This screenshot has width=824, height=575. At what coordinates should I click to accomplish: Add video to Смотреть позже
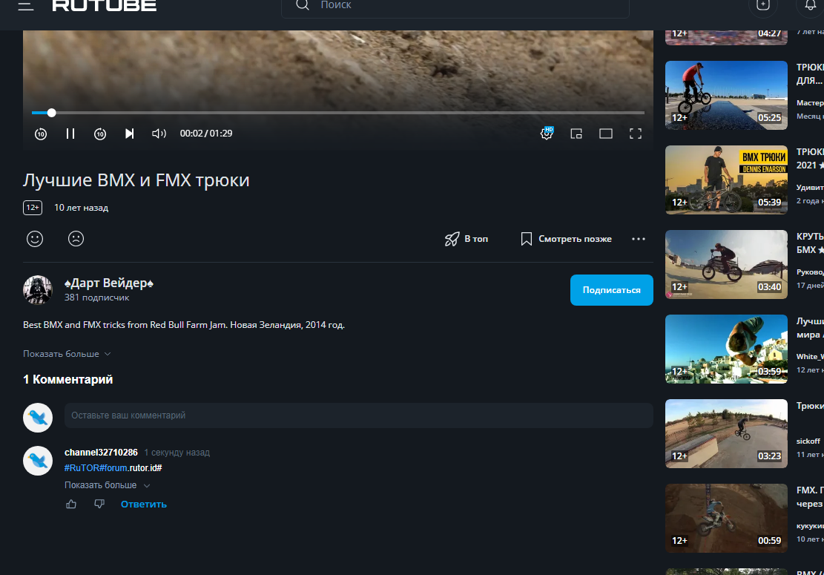566,239
